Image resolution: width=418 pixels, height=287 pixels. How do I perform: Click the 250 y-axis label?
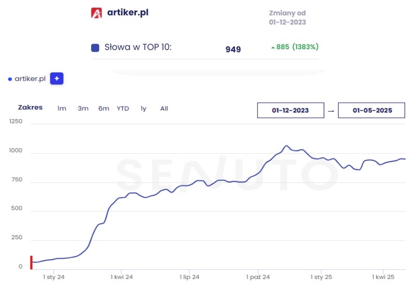click(x=16, y=237)
